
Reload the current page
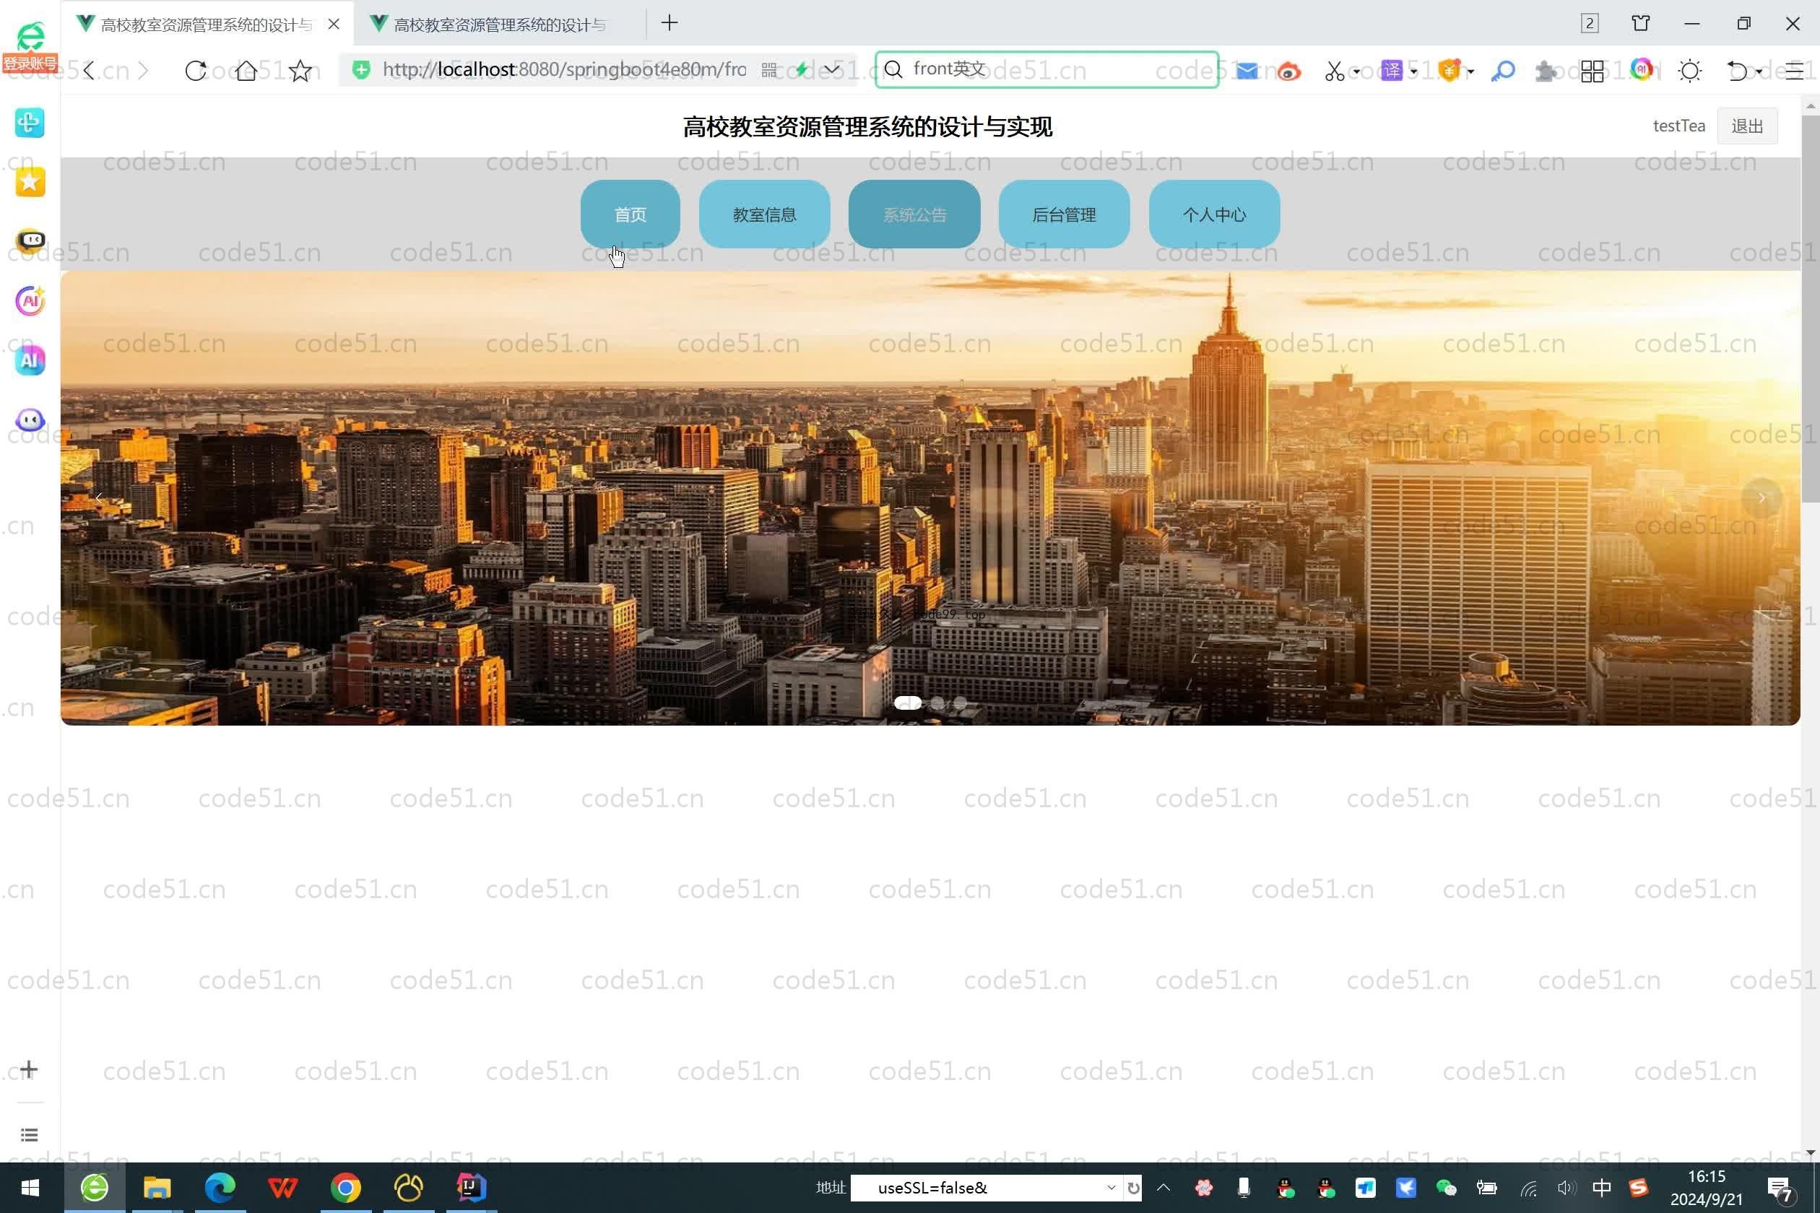pyautogui.click(x=196, y=71)
